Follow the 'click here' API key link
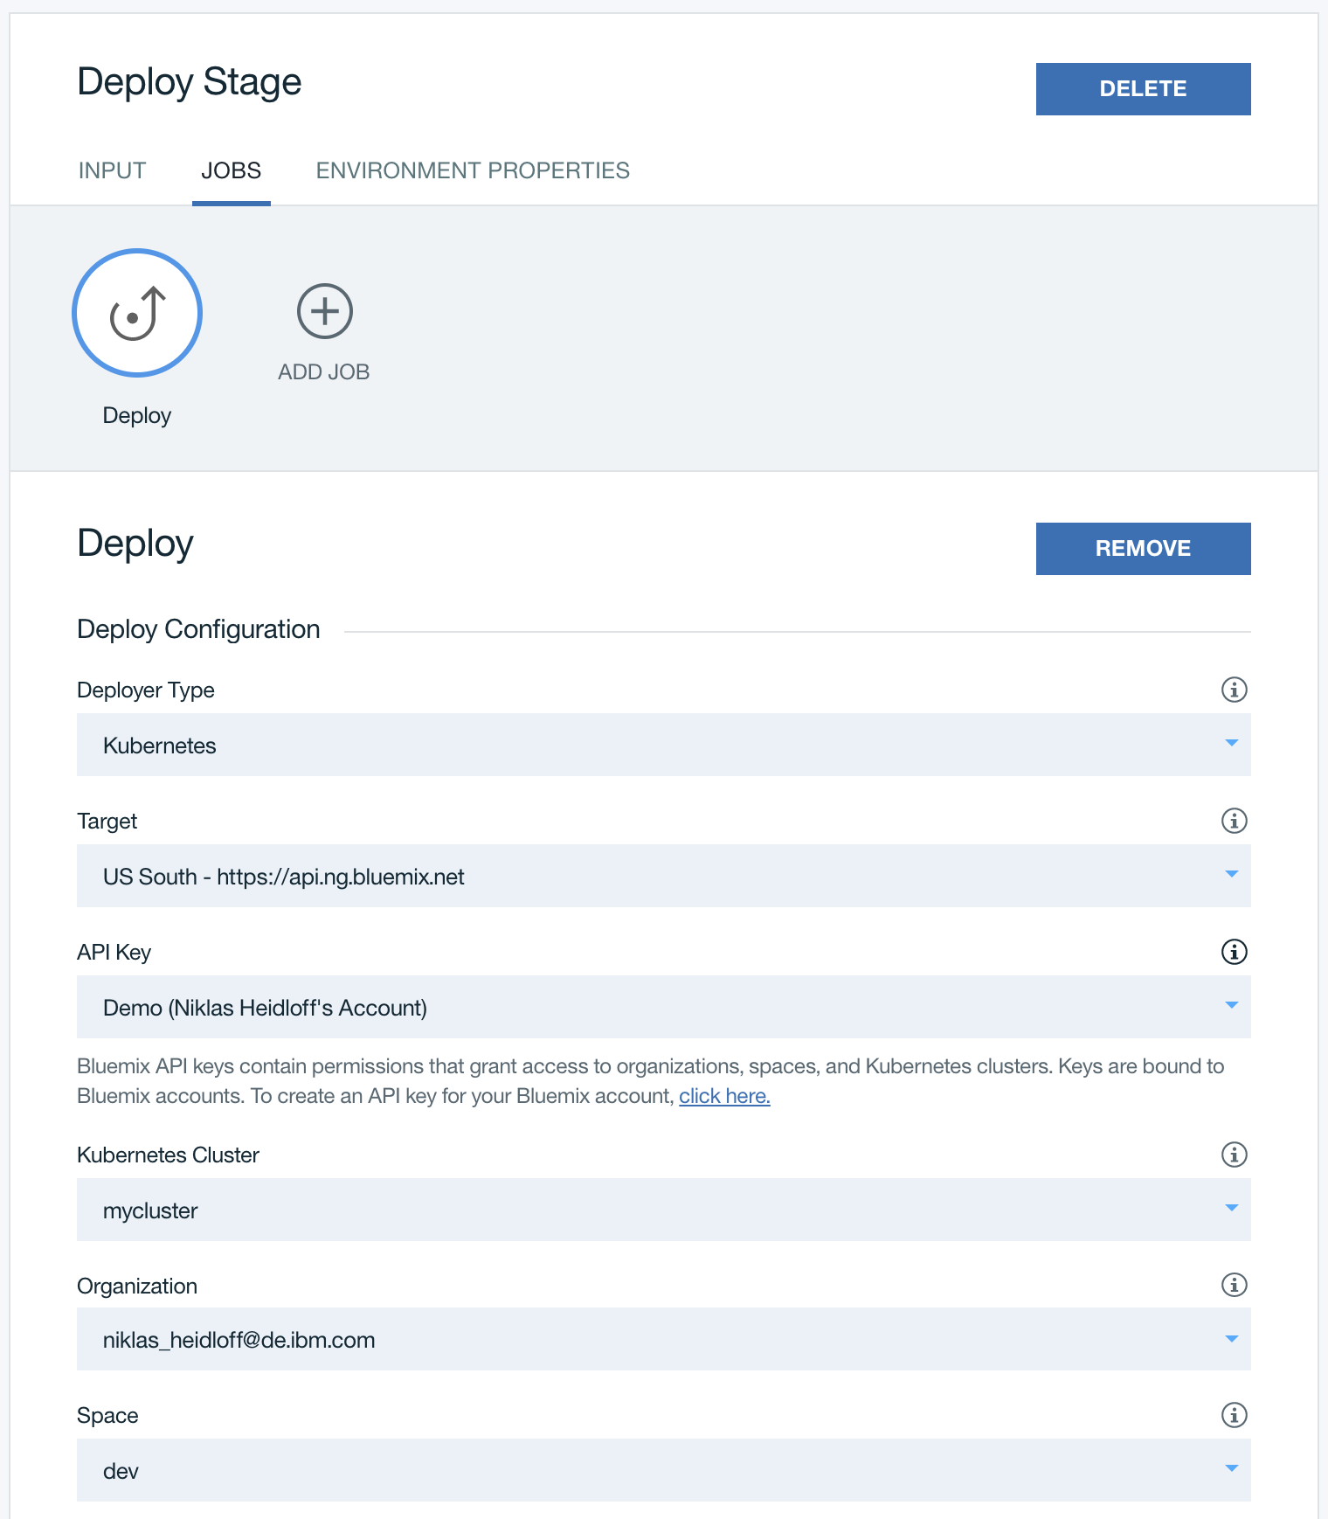This screenshot has width=1328, height=1519. pyautogui.click(x=724, y=1096)
